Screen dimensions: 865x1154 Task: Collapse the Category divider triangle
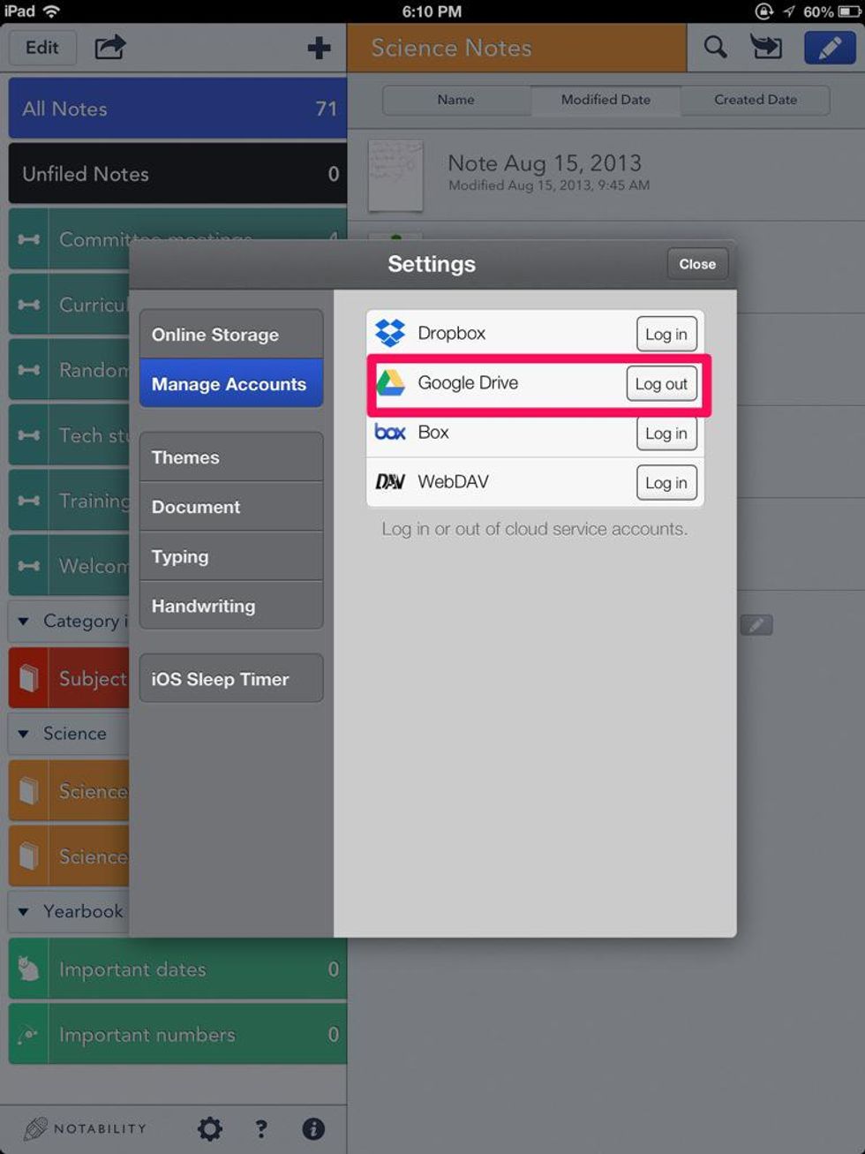pos(24,622)
